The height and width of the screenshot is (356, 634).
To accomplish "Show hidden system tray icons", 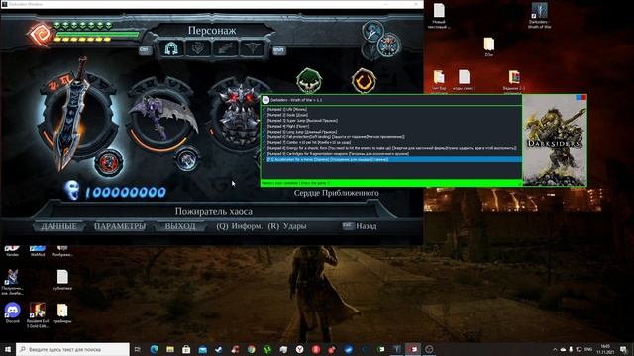I will (555, 349).
